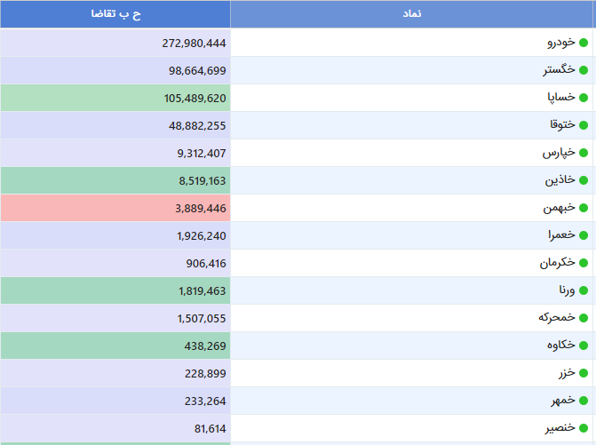This screenshot has height=445, width=596.
Task: Click the green status dot beside خپارس
Action: [584, 153]
